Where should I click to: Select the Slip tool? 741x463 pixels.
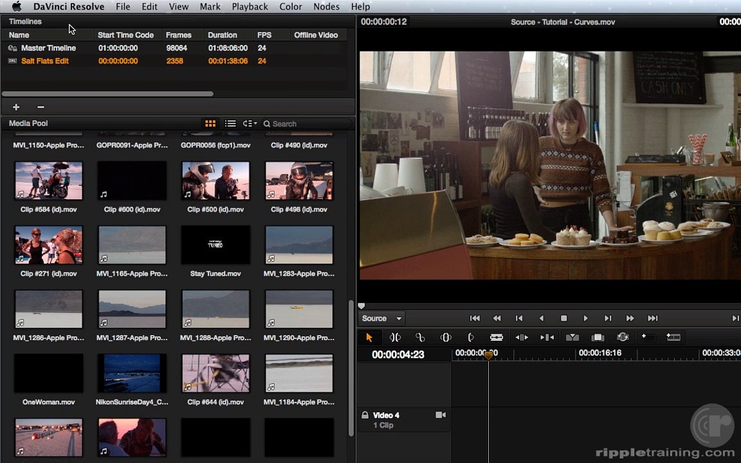(446, 338)
